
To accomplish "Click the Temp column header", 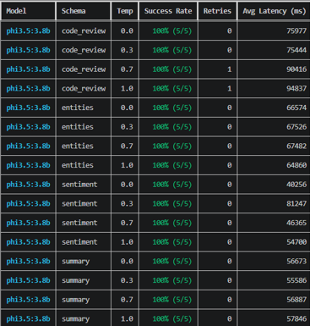I will click(x=125, y=11).
